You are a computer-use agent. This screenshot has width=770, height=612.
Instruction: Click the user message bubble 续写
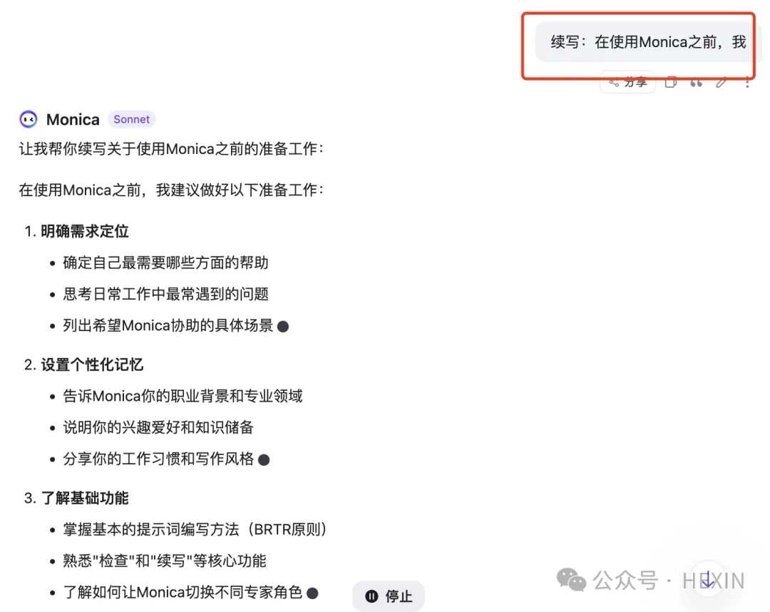[x=648, y=42]
